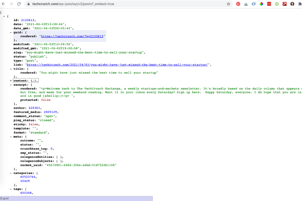Click the rendered title text
The height and width of the screenshot is (201, 302).
(98, 73)
